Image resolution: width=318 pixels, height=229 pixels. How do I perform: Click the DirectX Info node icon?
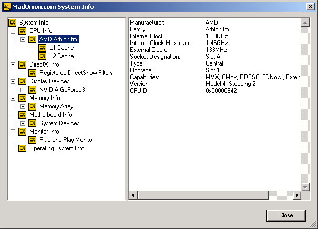[23, 64]
